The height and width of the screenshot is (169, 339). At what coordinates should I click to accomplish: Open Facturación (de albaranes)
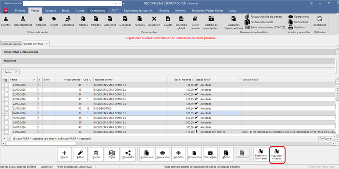264,16
